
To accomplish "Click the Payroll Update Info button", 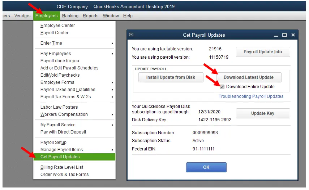I will [x=263, y=52].
